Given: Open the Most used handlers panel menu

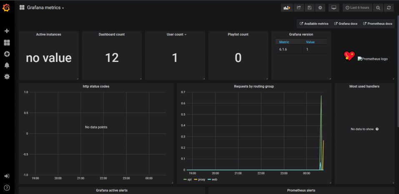Looking at the screenshot, I should [x=364, y=86].
